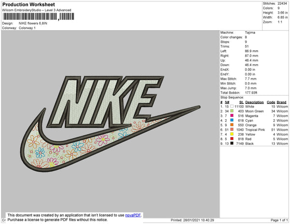Open the novaPDF link
The height and width of the screenshot is (224, 290).
(133, 215)
